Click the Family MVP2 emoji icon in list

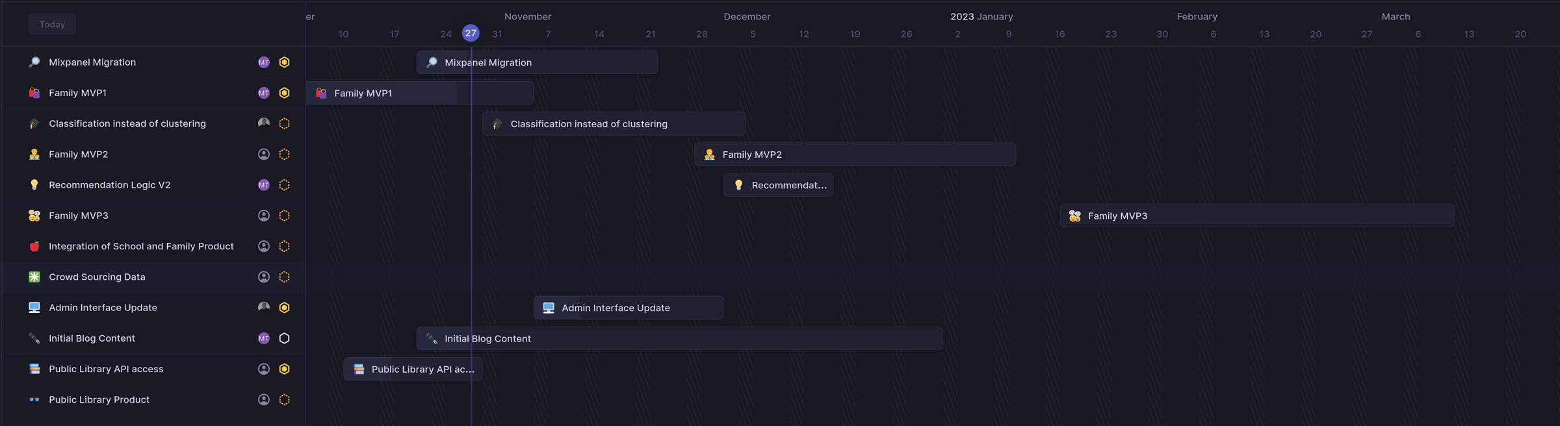[x=34, y=154]
